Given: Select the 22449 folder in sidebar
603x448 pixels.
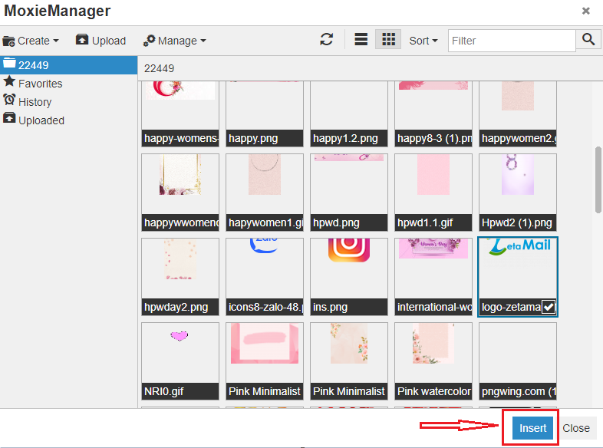Looking at the screenshot, I should [x=68, y=65].
